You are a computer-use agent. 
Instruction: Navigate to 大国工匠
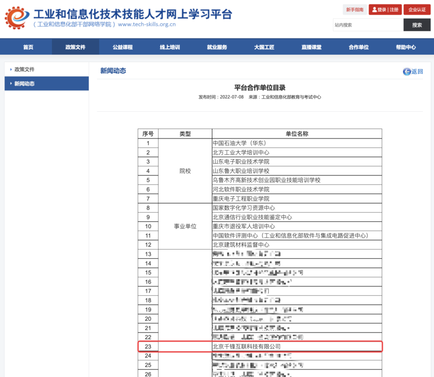coord(264,47)
